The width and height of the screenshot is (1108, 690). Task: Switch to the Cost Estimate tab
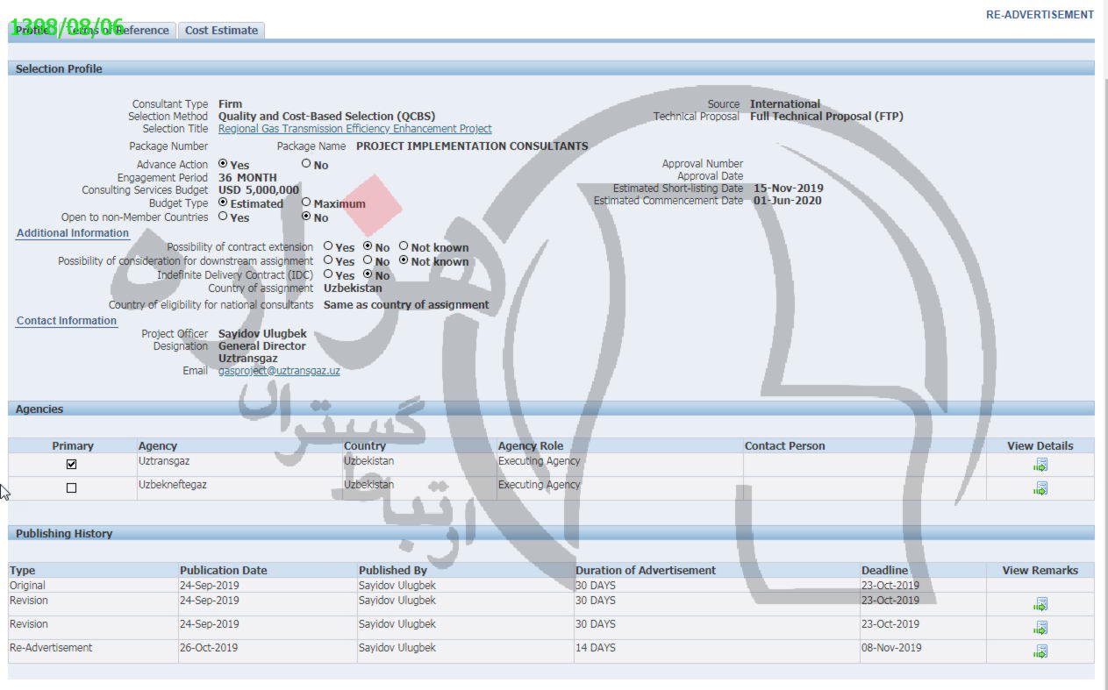(x=221, y=31)
